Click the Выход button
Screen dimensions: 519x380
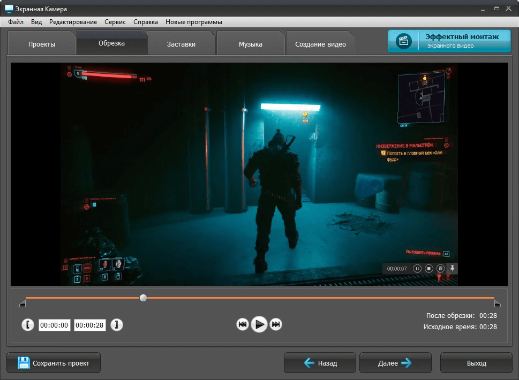[x=476, y=363]
